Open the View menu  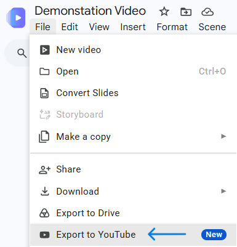pyautogui.click(x=99, y=27)
